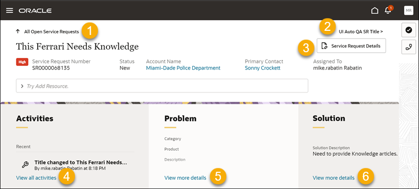Select service request number SR0000068135
Screen dimensions: 419x189
pos(51,68)
